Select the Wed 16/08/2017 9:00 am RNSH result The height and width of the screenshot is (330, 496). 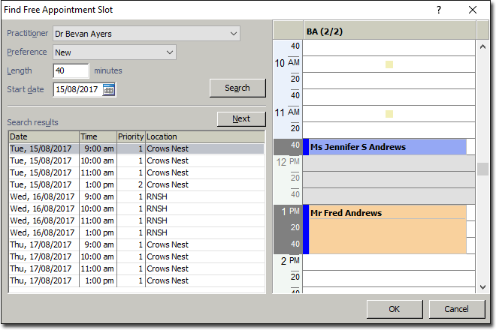(137, 196)
